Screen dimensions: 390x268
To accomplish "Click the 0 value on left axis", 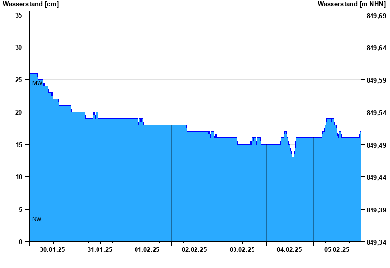I will [x=20, y=242].
